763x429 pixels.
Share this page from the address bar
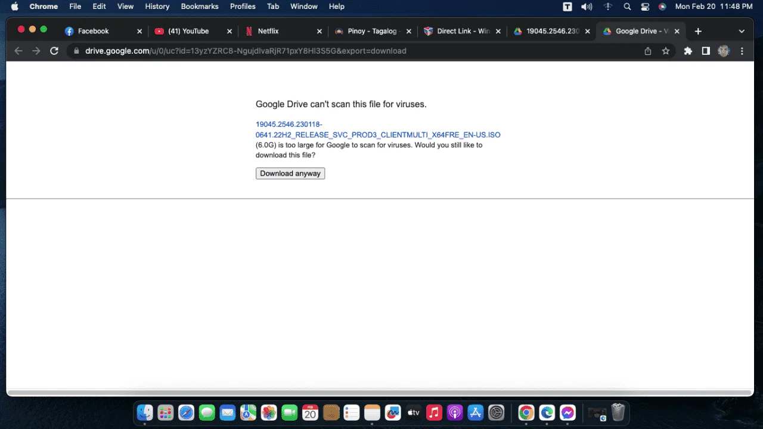point(648,51)
